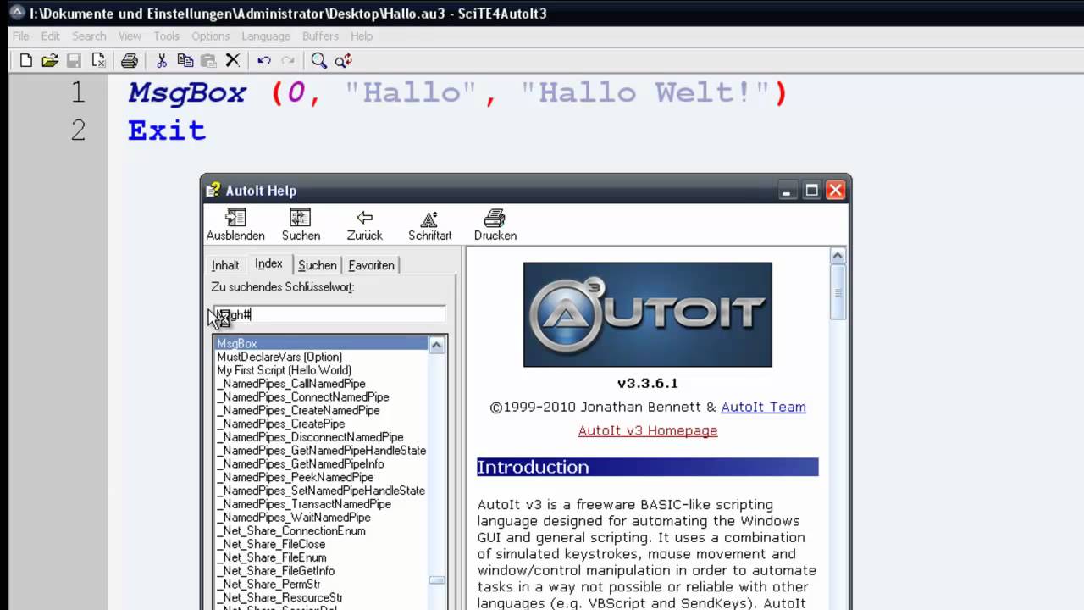Screen dimensions: 1084x610
Task: Open the Search menu
Action: pyautogui.click(x=89, y=36)
